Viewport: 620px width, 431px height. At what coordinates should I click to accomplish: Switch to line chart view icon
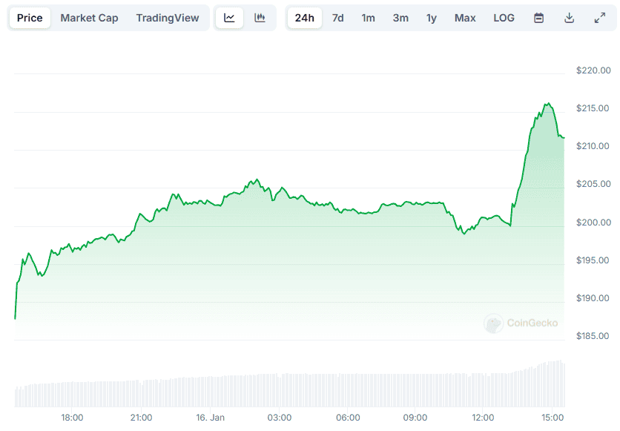[229, 18]
